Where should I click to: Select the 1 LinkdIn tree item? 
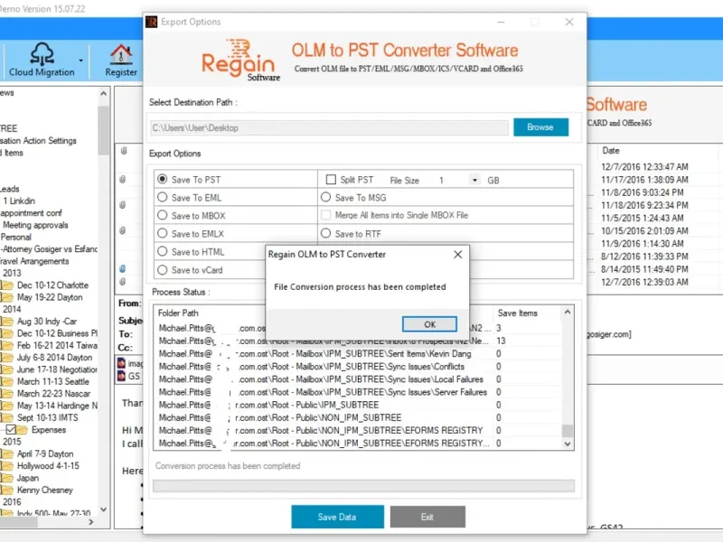click(19, 201)
